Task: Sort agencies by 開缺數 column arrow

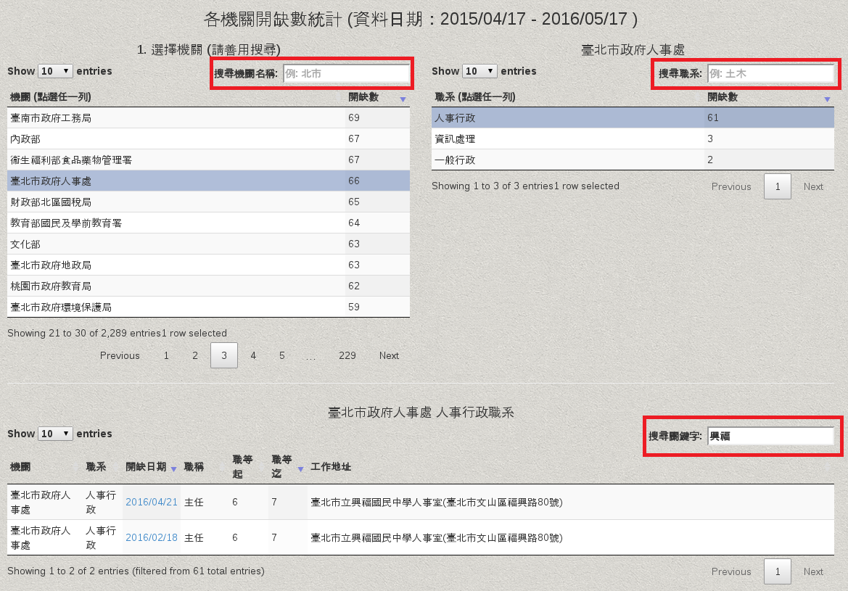Action: [403, 98]
